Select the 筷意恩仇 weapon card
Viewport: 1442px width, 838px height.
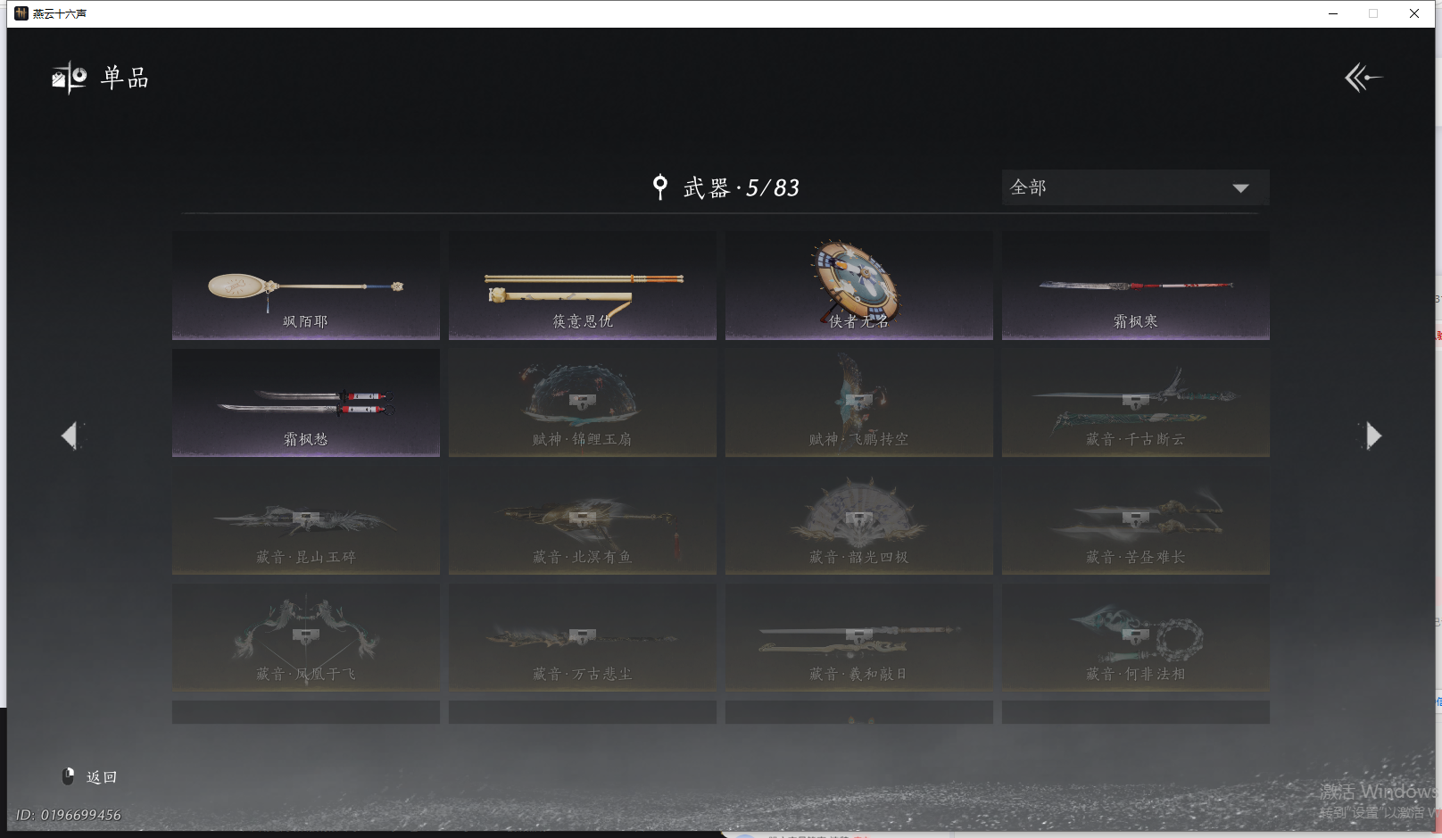click(x=583, y=286)
